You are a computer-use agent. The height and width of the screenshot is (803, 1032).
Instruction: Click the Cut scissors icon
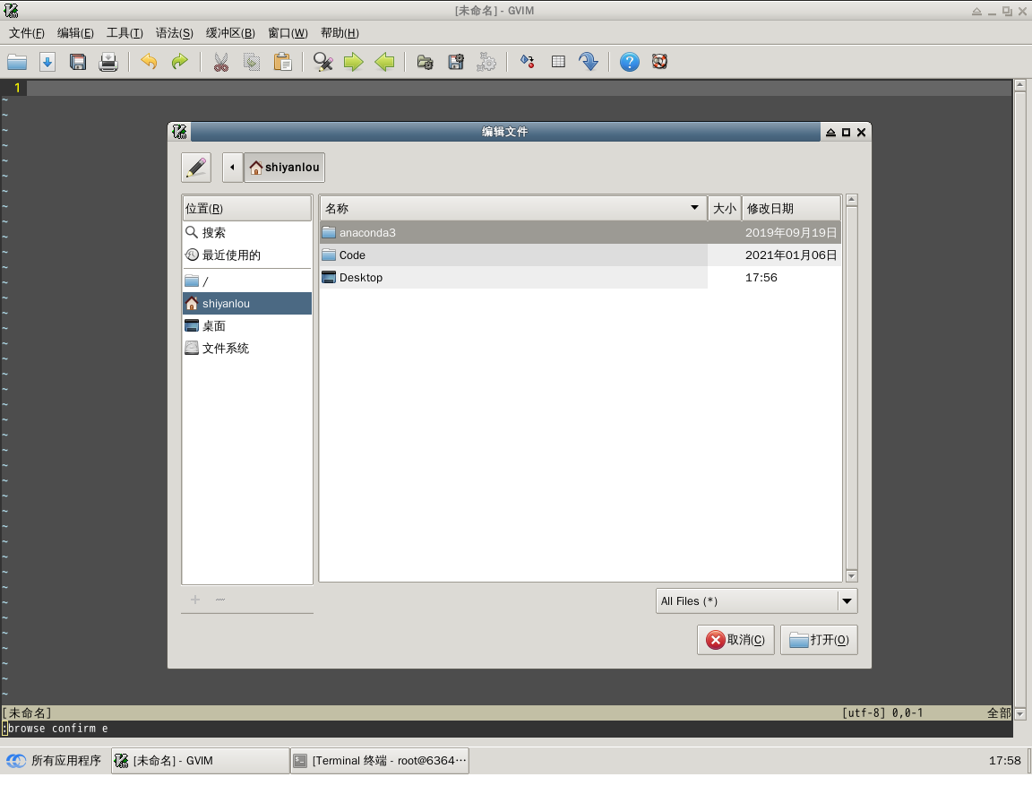[x=221, y=62]
